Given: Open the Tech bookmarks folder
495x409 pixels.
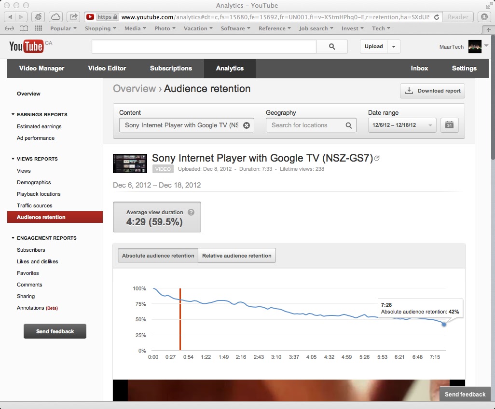Looking at the screenshot, I should click(381, 28).
